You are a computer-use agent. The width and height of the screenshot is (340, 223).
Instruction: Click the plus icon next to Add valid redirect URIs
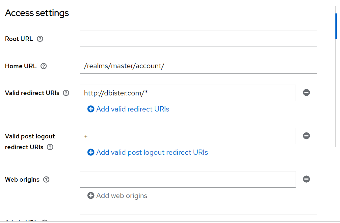click(x=91, y=109)
